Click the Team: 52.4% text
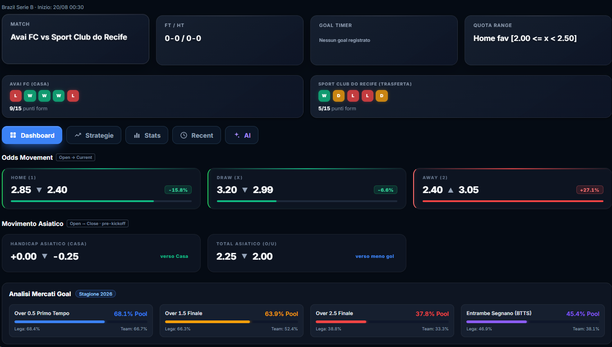612x347 pixels. 285,329
